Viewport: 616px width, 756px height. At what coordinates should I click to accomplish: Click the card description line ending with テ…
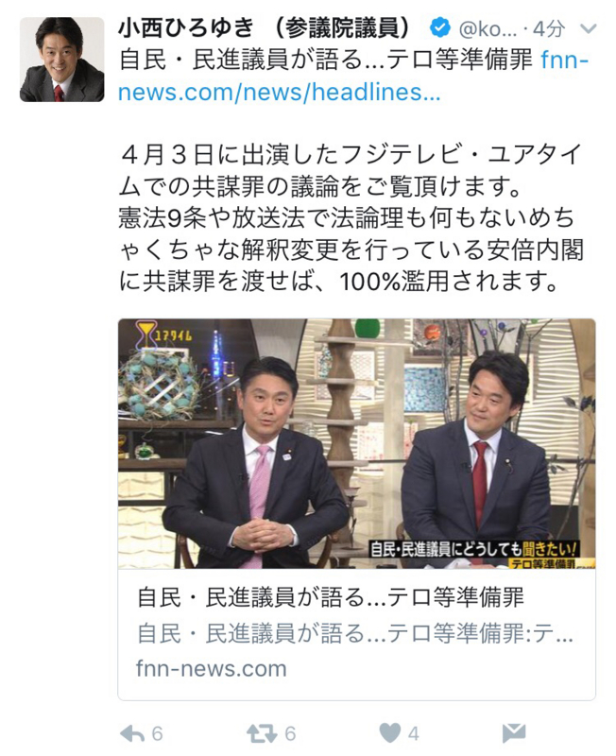pyautogui.click(x=354, y=633)
